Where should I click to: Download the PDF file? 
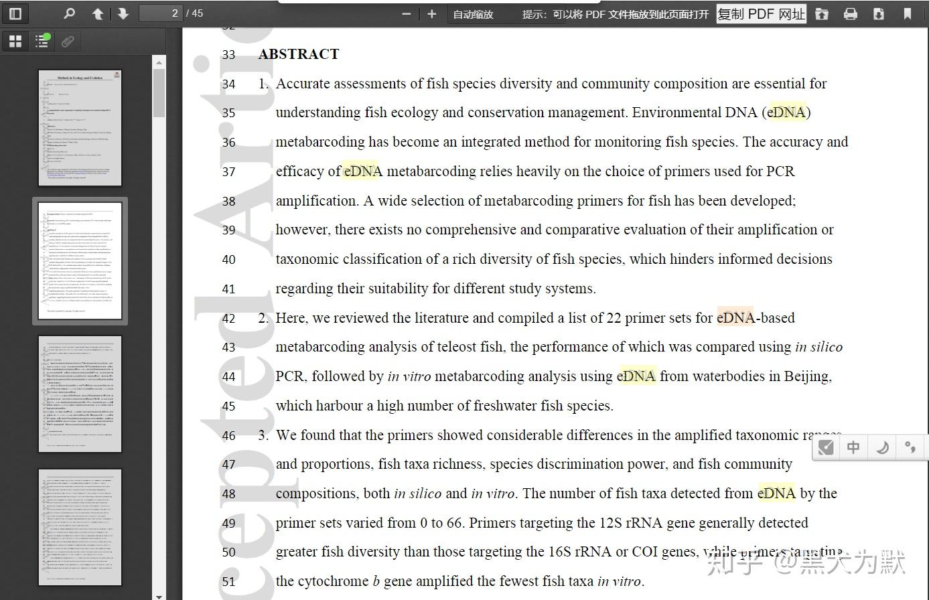(879, 14)
